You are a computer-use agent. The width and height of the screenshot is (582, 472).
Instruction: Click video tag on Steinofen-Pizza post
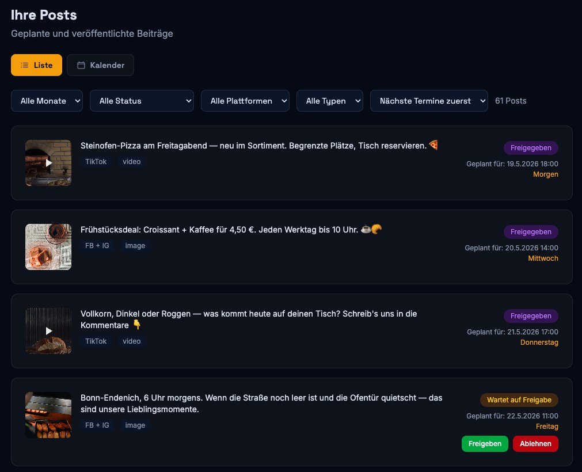click(132, 161)
